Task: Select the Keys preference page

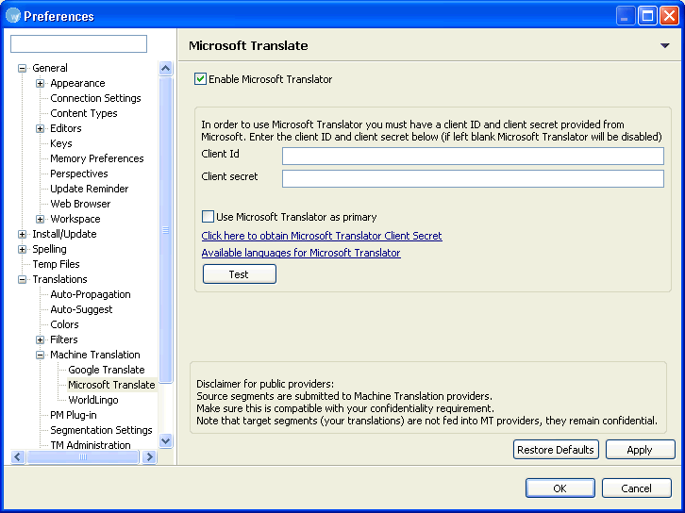Action: pyautogui.click(x=60, y=143)
